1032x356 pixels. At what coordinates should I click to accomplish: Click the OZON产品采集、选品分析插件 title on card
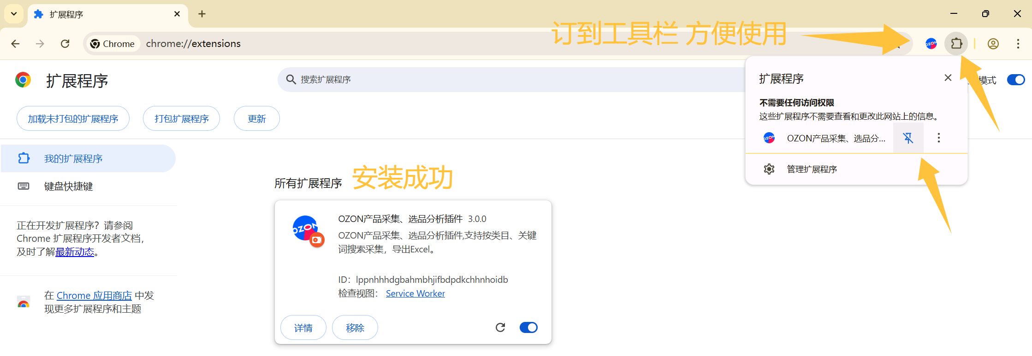point(400,219)
